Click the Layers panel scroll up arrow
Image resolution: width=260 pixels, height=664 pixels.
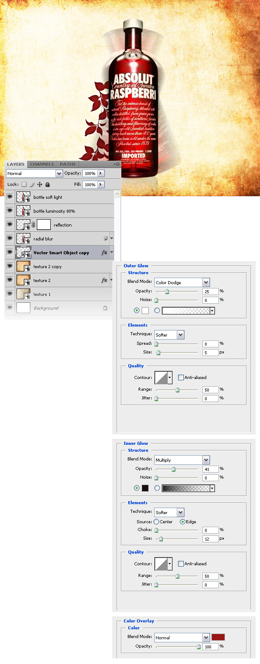point(117,194)
